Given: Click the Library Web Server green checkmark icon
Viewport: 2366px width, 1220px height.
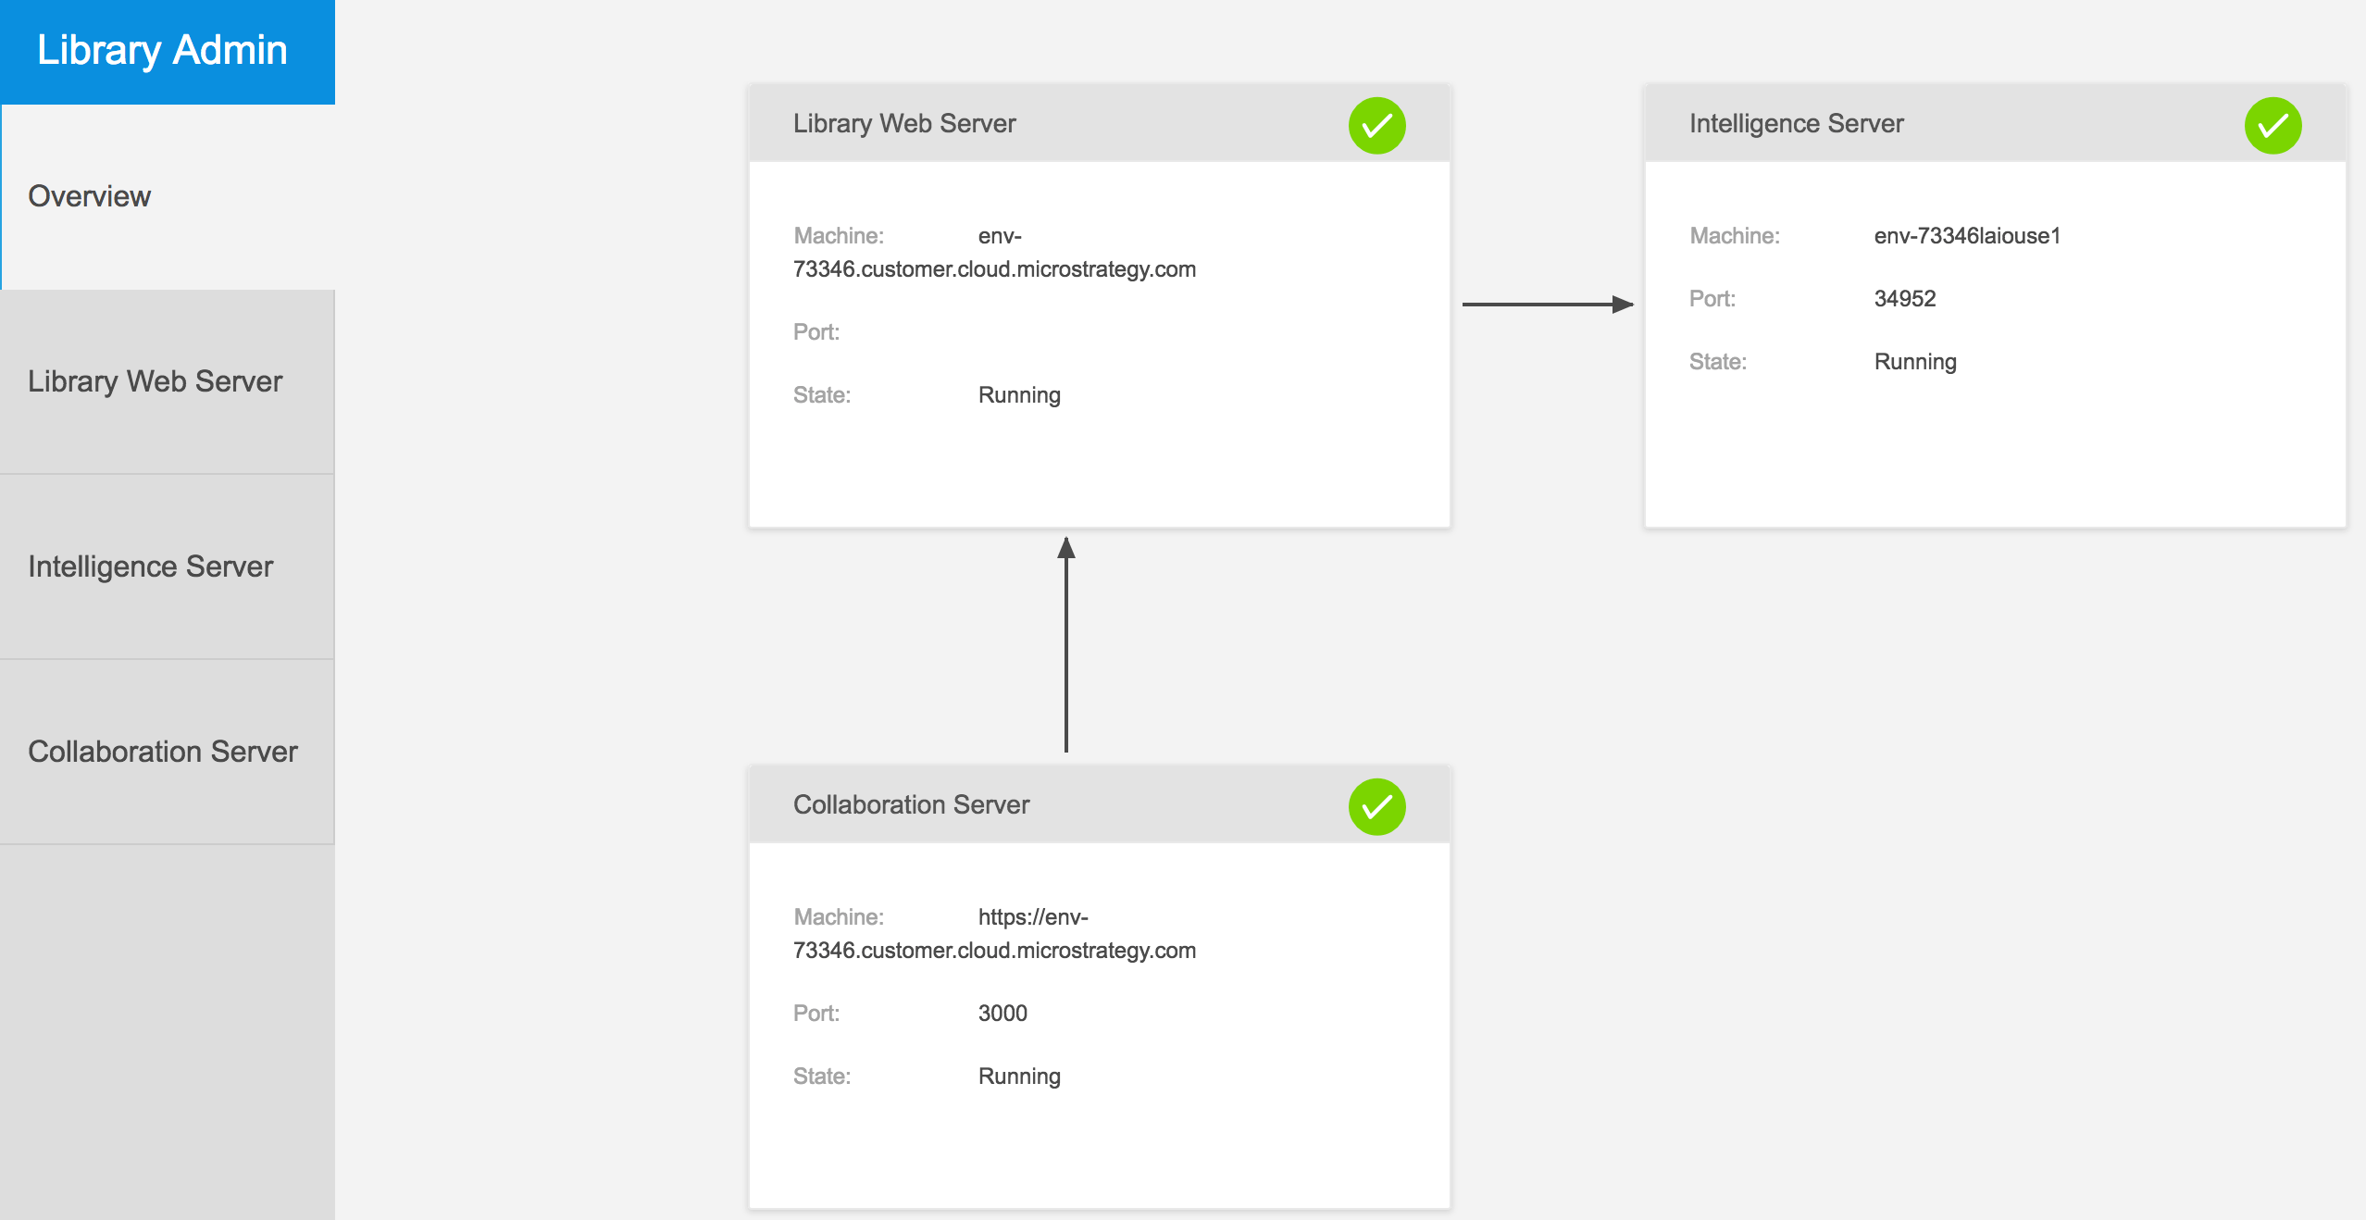Looking at the screenshot, I should click(x=1376, y=125).
